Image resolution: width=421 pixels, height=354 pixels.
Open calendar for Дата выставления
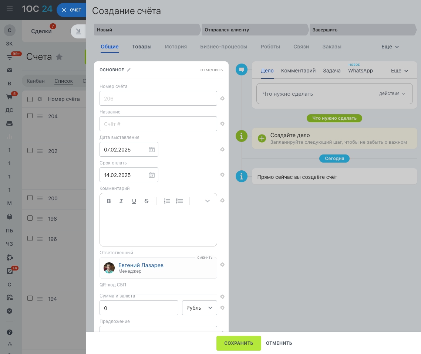point(152,150)
